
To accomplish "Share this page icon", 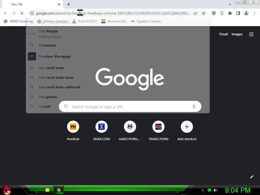I will coord(196,13).
